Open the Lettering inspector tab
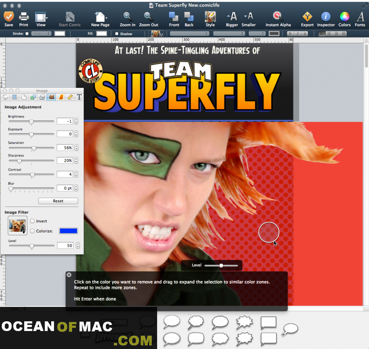369x349 pixels. click(61, 97)
